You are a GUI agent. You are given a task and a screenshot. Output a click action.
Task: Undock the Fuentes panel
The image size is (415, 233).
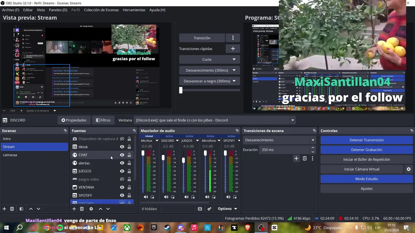[x=134, y=131]
